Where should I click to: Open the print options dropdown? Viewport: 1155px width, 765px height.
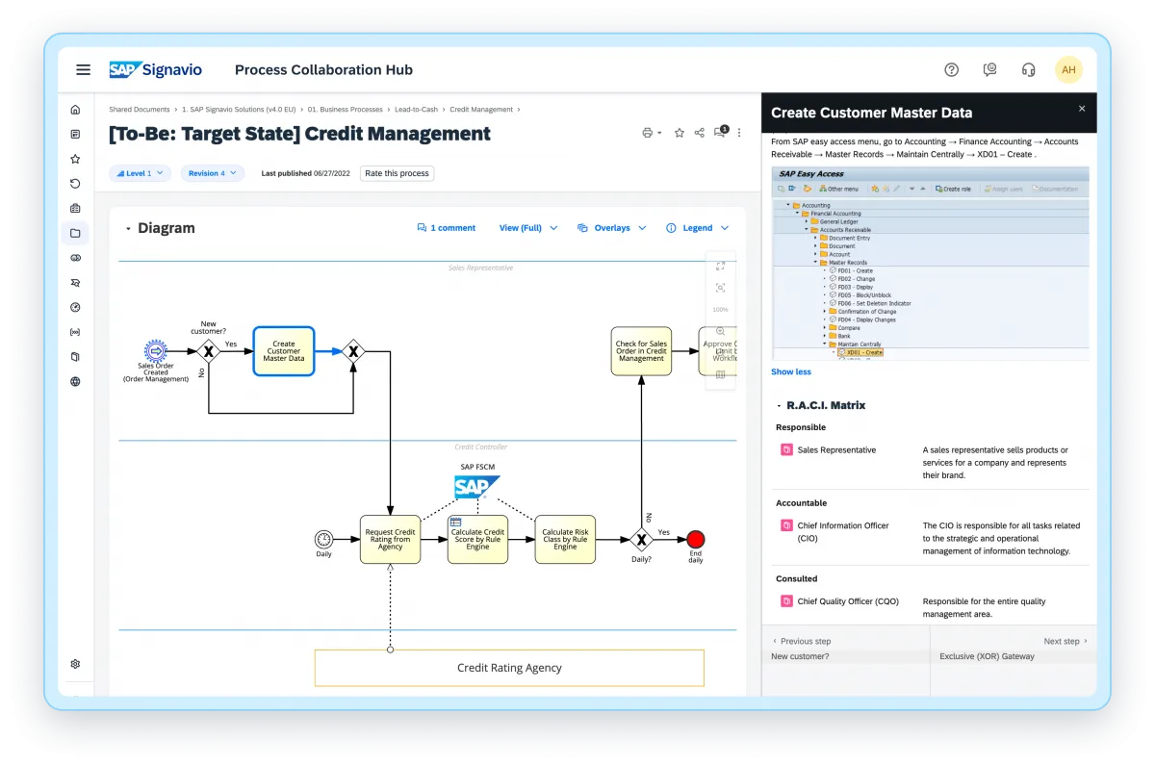point(652,133)
